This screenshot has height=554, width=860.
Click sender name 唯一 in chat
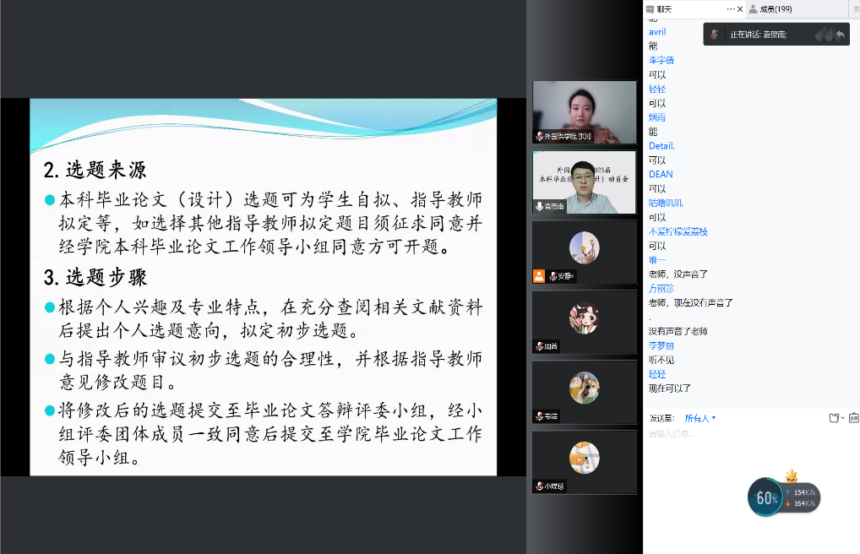pos(657,260)
